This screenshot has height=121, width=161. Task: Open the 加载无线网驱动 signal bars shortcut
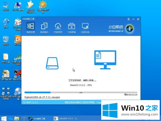18,59
